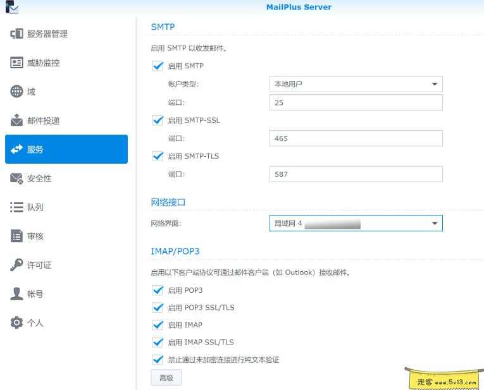Screen dimensions: 484x390
Task: Click the 服务器管理 server icon in sidebar
Action: [x=17, y=34]
